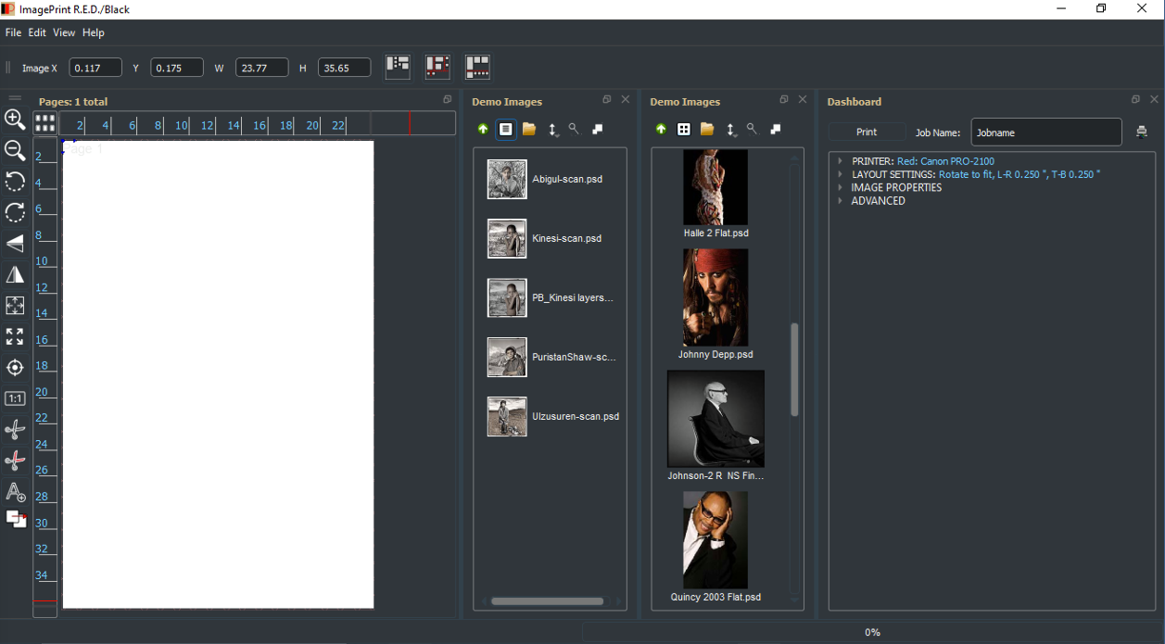Open the View menu
The height and width of the screenshot is (644, 1165).
64,32
